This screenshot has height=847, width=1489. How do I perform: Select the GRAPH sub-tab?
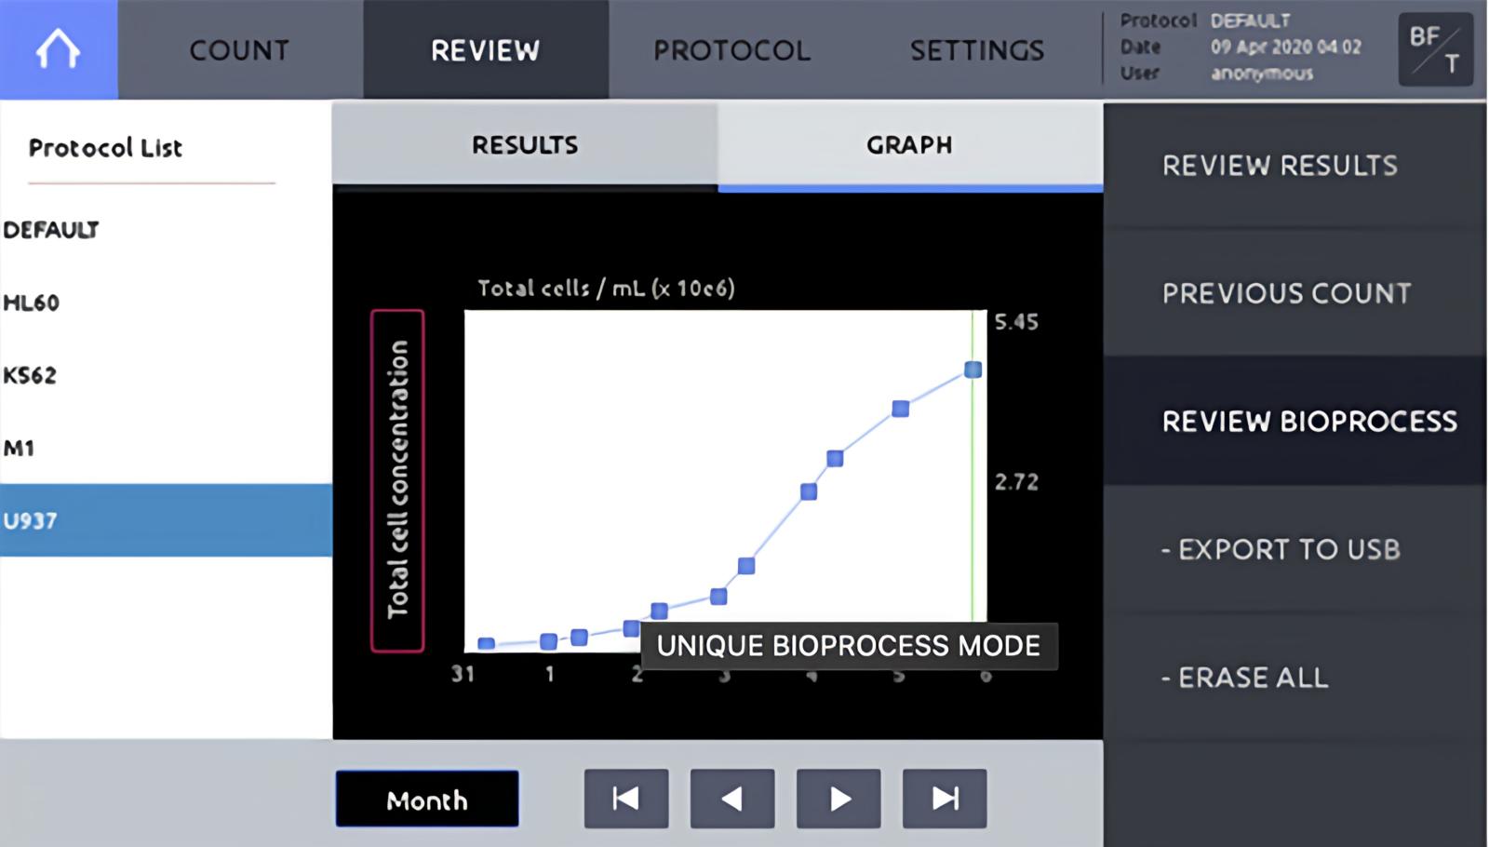tap(910, 144)
